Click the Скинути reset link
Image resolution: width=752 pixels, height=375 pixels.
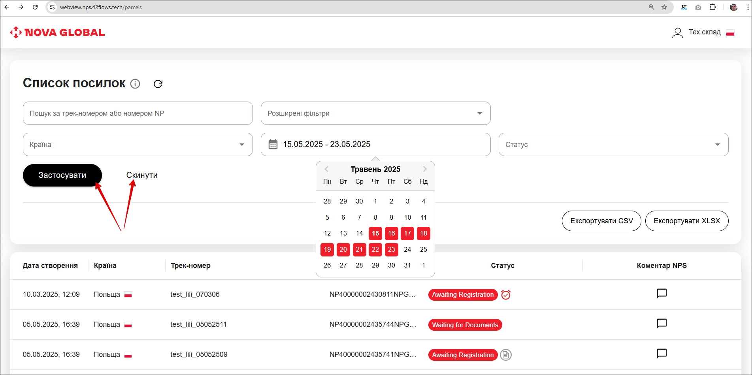pos(142,175)
